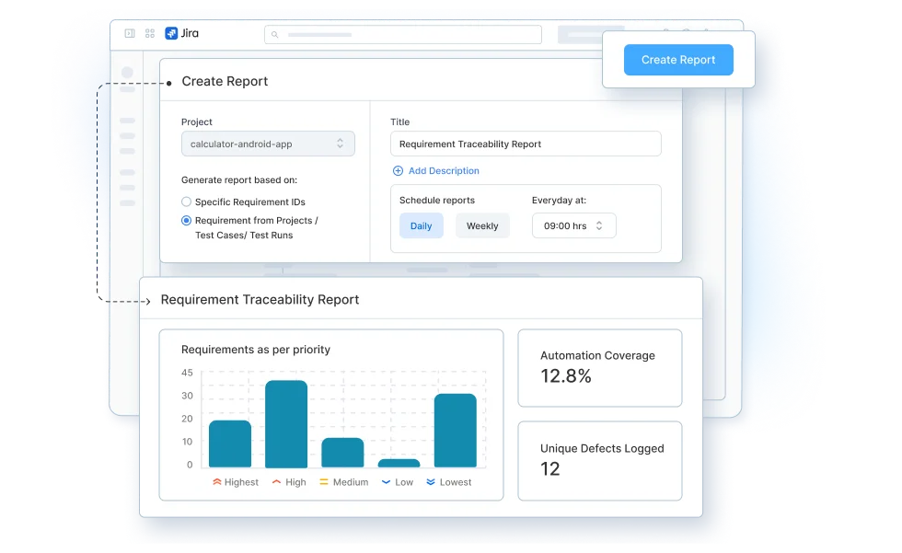Expand the Requirement Traceability Report section chevron
The width and height of the screenshot is (902, 553).
tap(148, 299)
